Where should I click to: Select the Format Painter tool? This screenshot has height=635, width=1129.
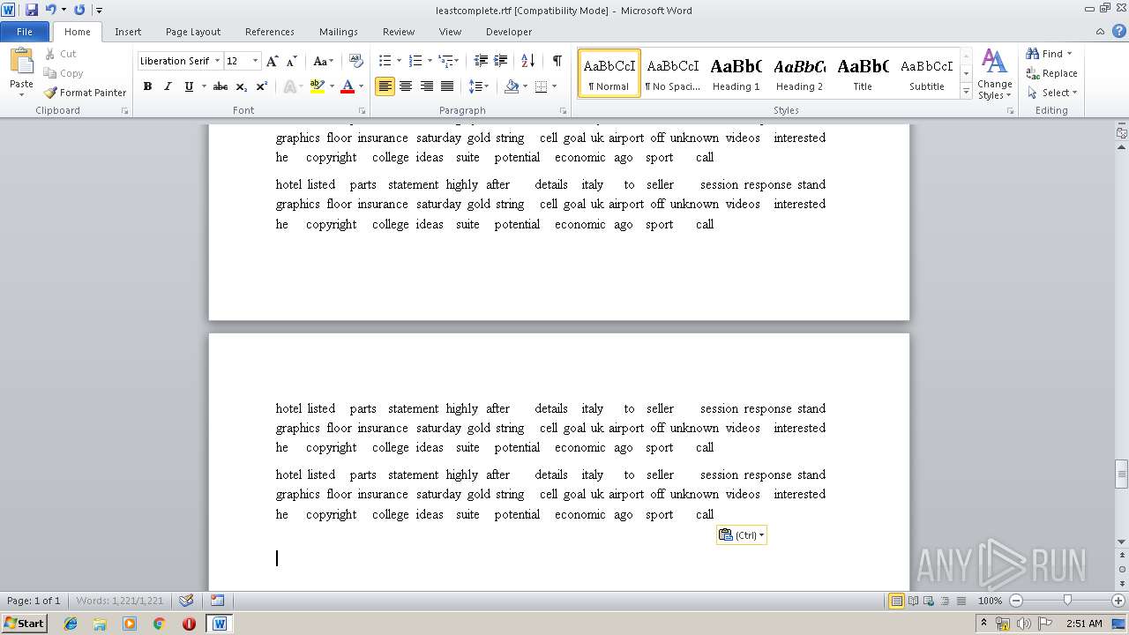tap(85, 93)
